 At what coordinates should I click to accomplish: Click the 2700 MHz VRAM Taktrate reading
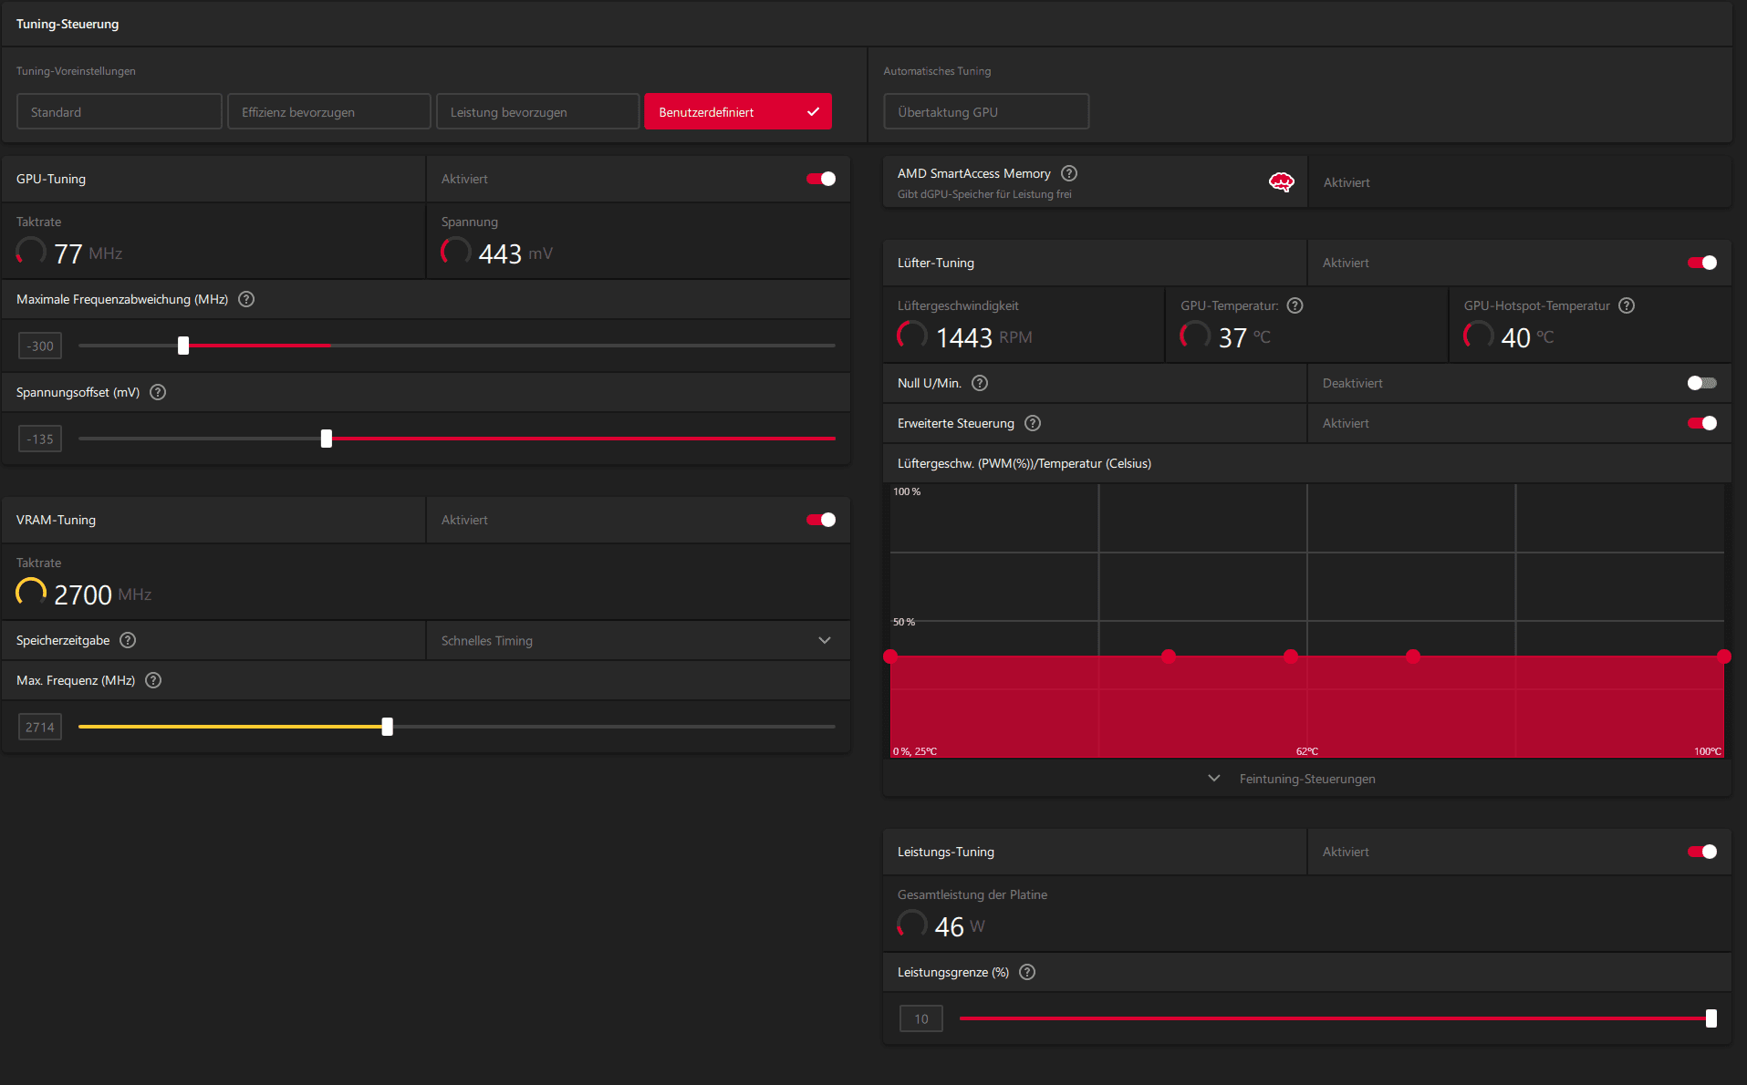(102, 594)
